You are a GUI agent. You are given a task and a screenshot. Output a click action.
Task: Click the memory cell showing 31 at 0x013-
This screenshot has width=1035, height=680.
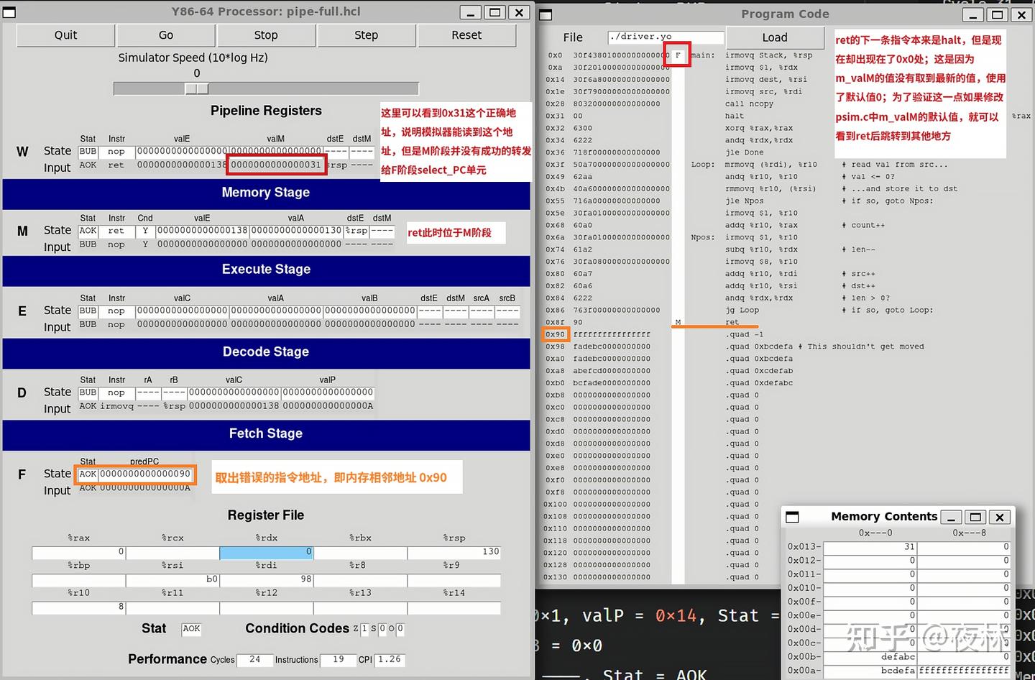coord(870,547)
